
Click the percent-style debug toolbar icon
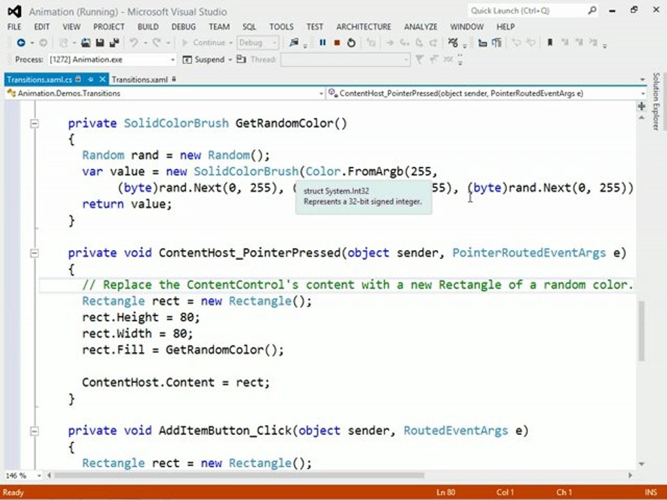(x=452, y=42)
